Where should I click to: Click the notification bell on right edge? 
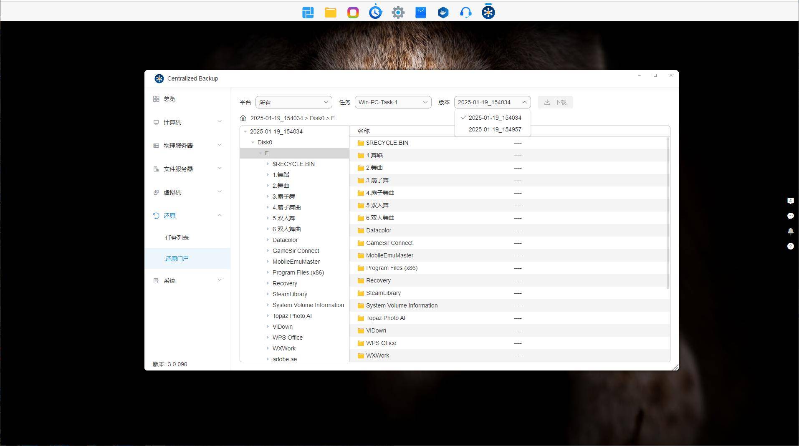pyautogui.click(x=790, y=231)
